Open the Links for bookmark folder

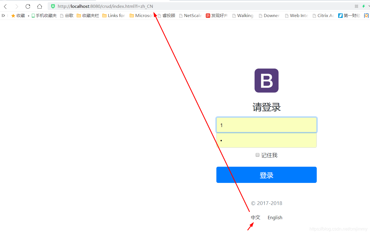114,16
